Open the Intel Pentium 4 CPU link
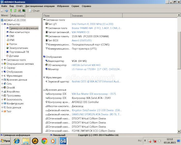This screenshot has width=181, height=145. (x=92, y=24)
